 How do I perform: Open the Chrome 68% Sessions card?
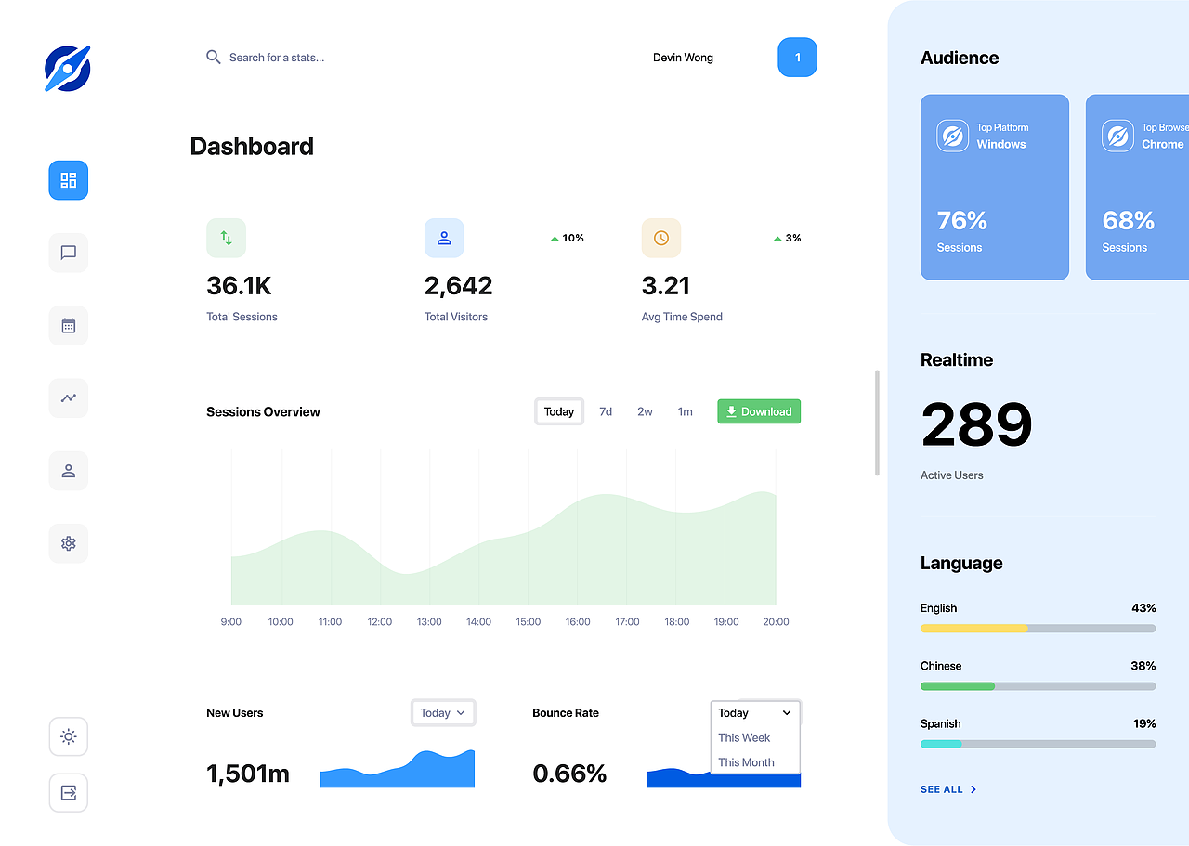pyautogui.click(x=1137, y=187)
